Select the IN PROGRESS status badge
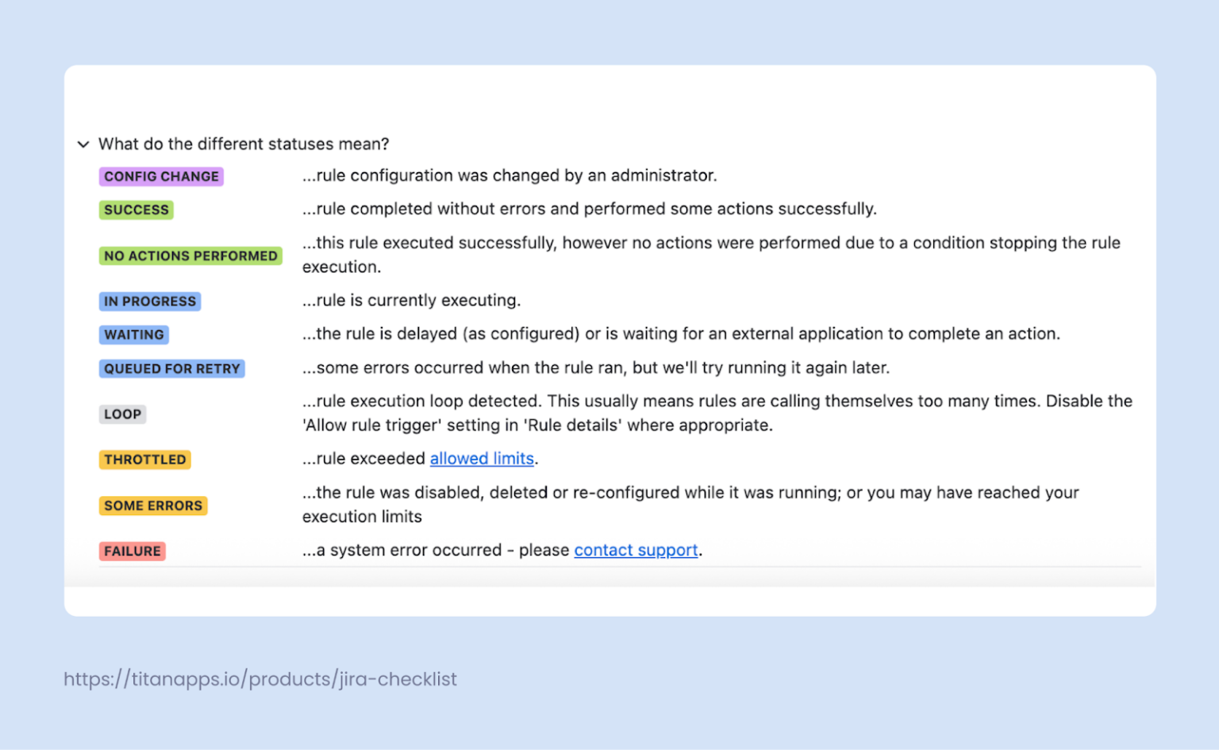The height and width of the screenshot is (750, 1219). point(149,301)
